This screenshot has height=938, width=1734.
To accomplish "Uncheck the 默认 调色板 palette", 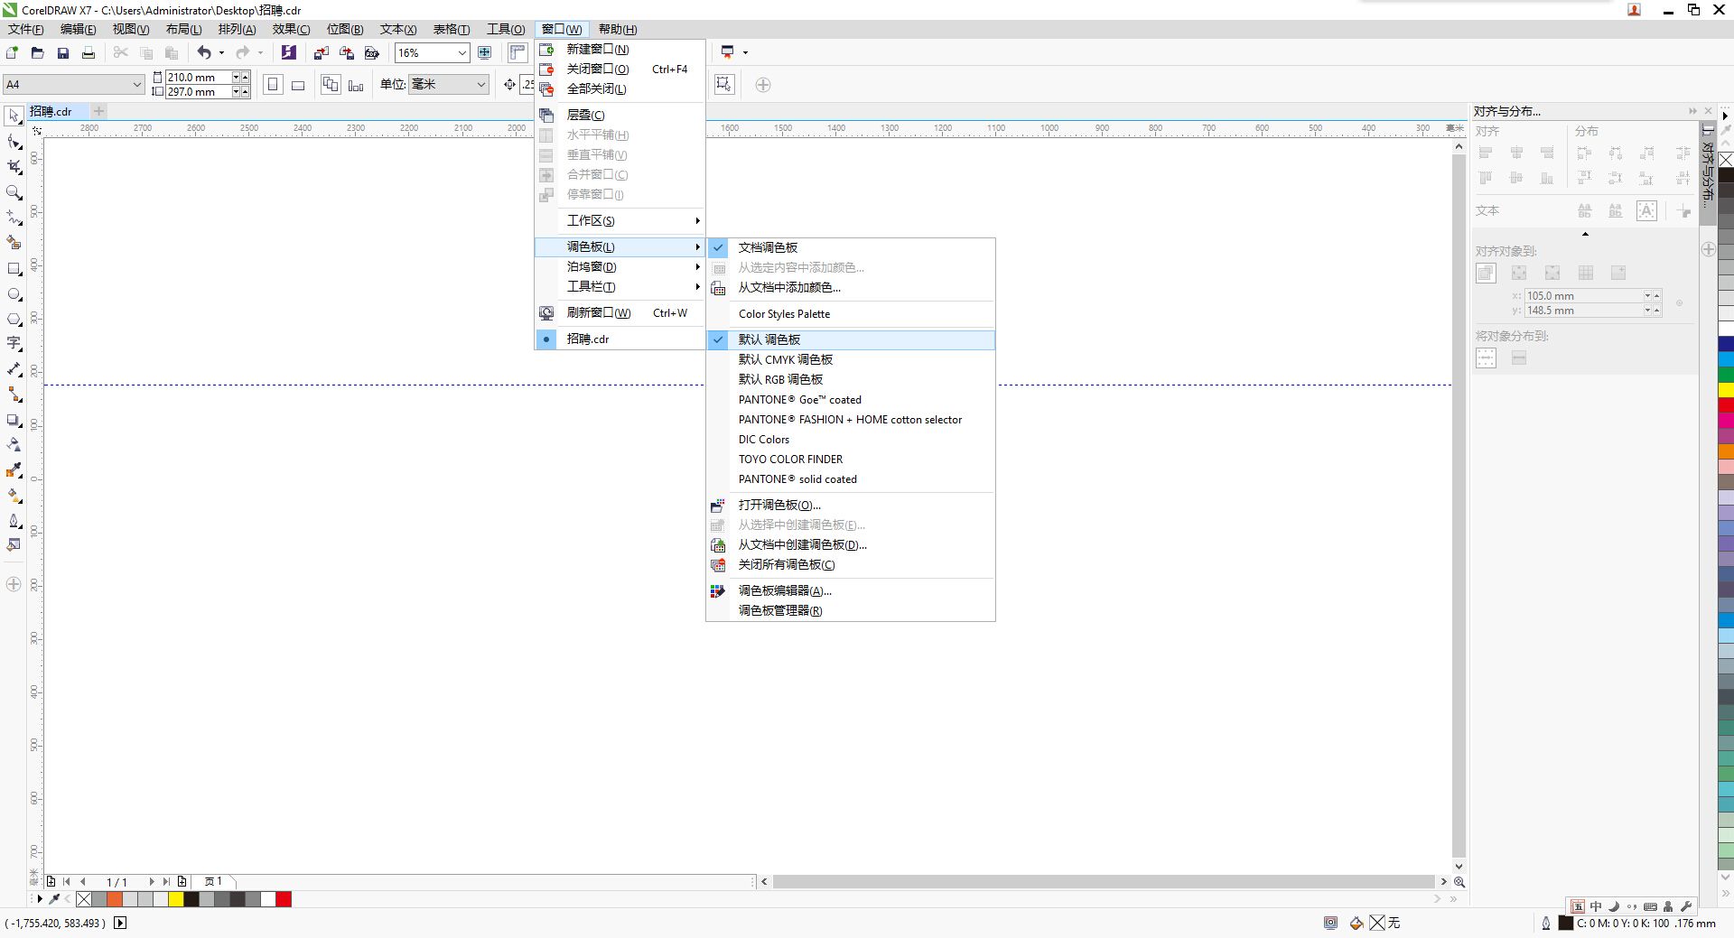I will tap(850, 339).
